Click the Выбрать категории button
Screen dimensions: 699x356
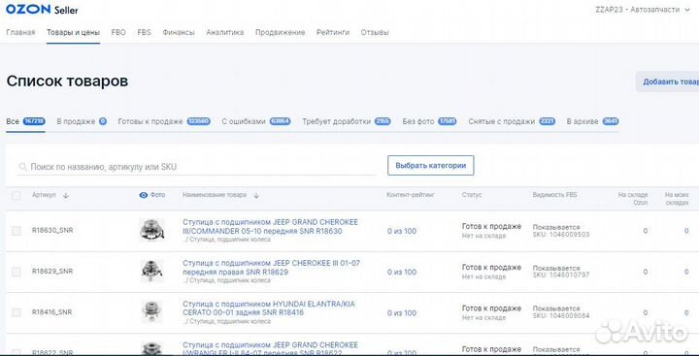tap(431, 165)
